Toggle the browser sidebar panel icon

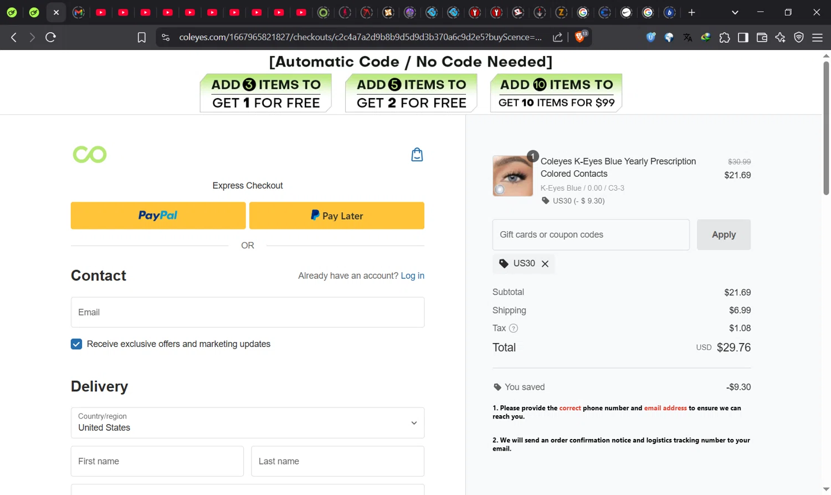[743, 37]
